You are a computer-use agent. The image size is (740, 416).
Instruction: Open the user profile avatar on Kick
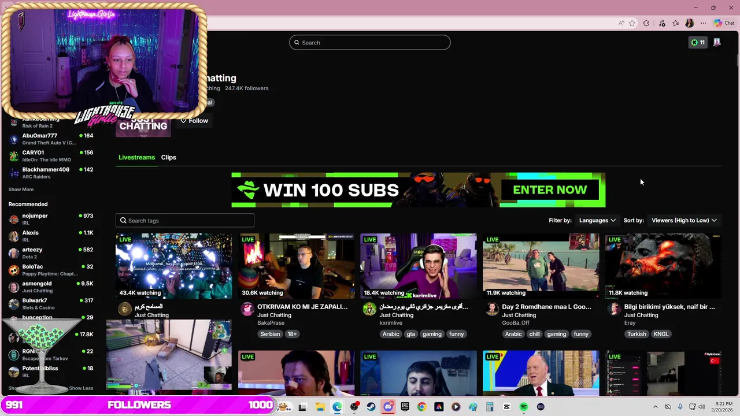click(x=717, y=42)
